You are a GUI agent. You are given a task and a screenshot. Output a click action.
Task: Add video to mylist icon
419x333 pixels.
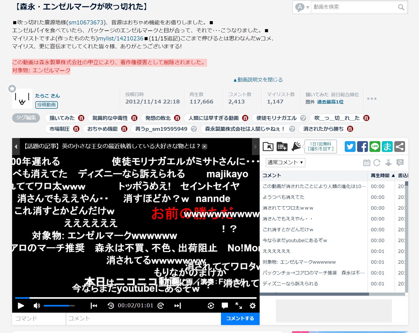pos(282,147)
